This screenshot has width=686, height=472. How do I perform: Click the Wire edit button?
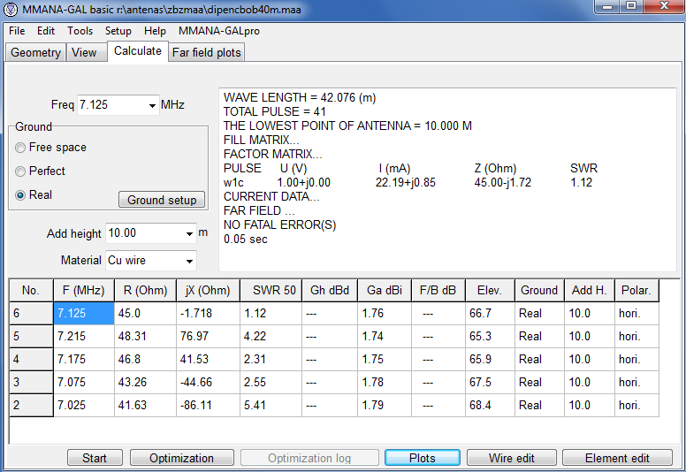coord(512,458)
